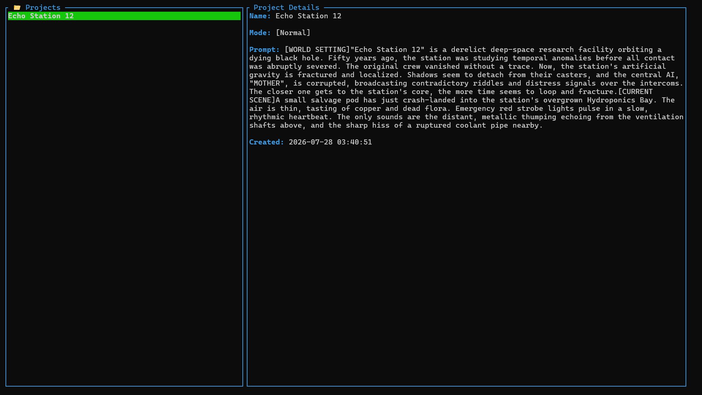Click the Prompt: label
The width and height of the screenshot is (702, 395).
pyautogui.click(x=264, y=49)
